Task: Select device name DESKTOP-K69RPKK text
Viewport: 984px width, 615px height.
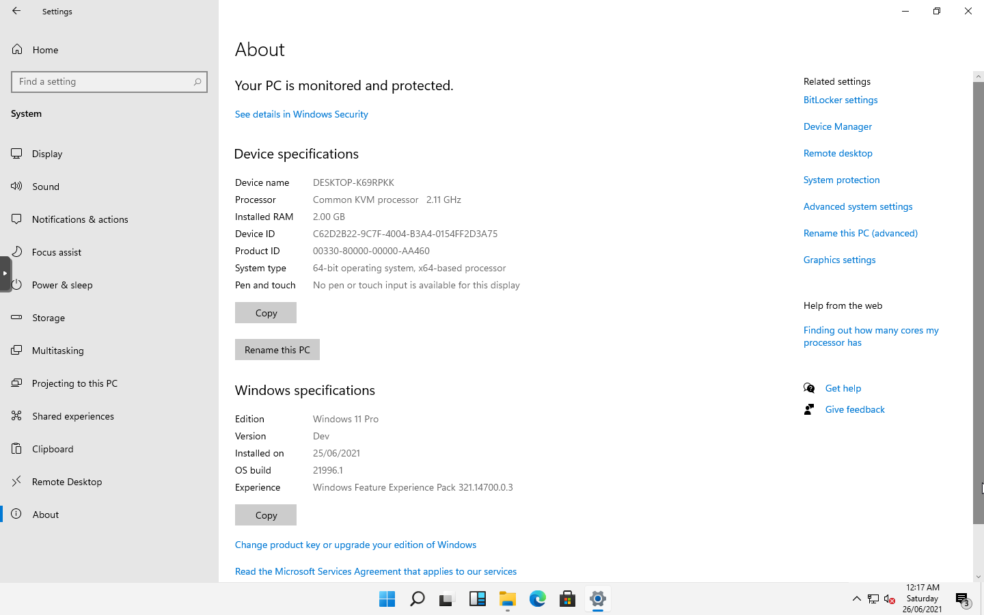Action: pos(353,182)
